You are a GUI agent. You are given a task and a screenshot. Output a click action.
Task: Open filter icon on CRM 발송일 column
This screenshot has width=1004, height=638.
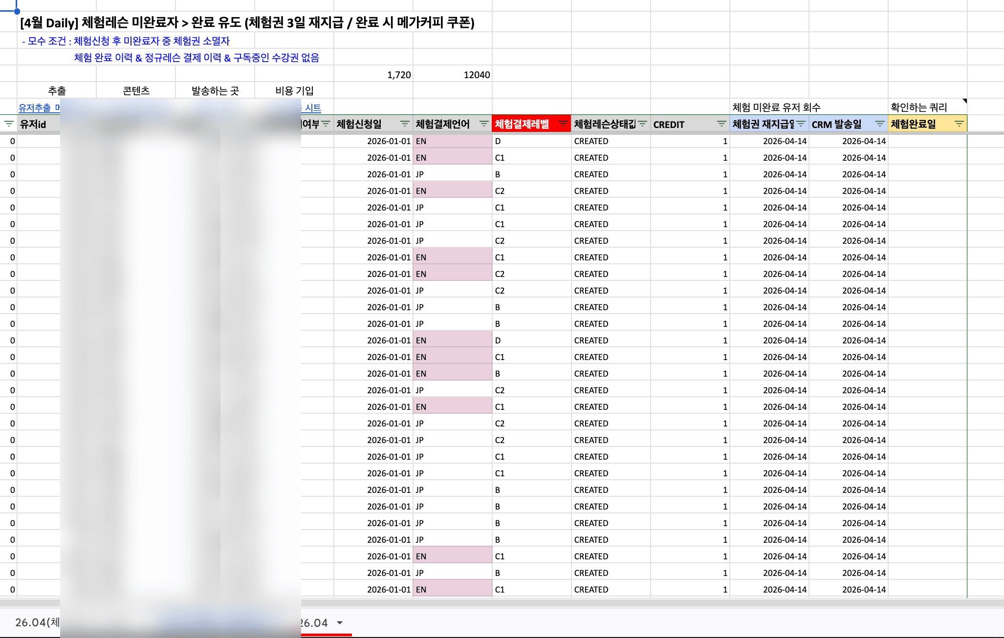point(880,124)
